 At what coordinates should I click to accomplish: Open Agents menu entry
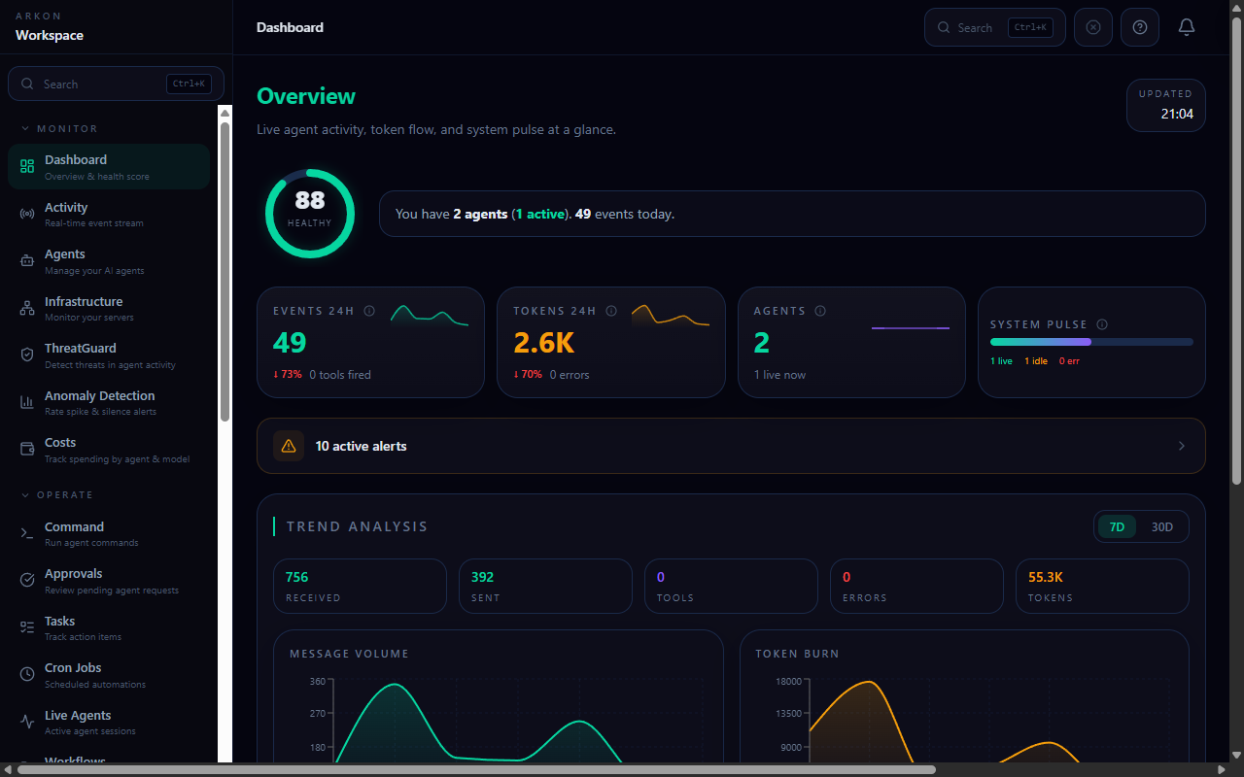point(109,260)
